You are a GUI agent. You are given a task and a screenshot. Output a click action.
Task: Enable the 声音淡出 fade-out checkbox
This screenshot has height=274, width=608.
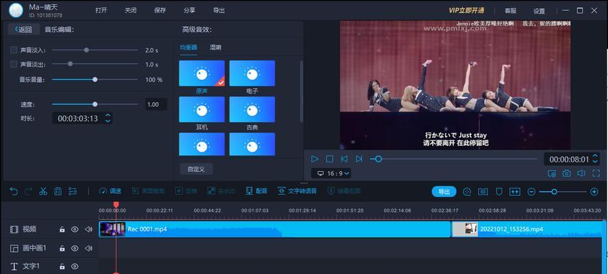[x=14, y=64]
